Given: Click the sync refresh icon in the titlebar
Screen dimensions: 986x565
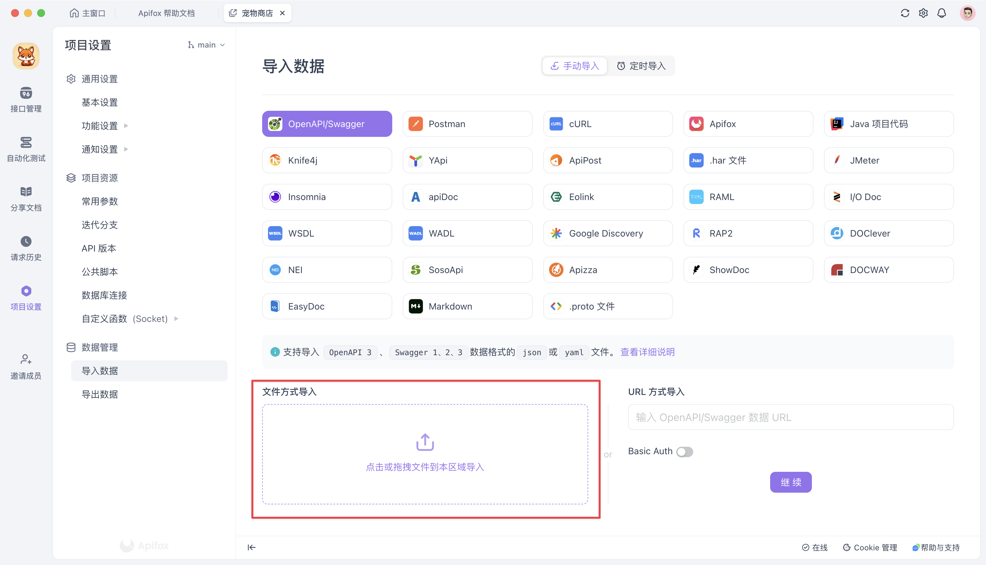Looking at the screenshot, I should click(905, 13).
